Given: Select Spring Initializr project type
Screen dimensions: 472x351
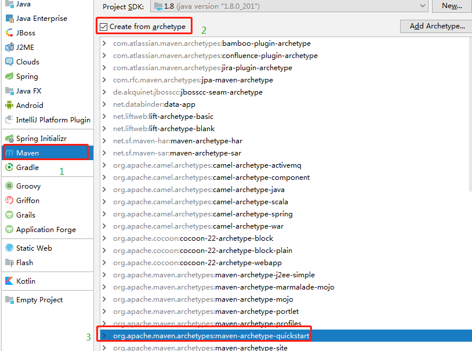Looking at the screenshot, I should pos(48,138).
